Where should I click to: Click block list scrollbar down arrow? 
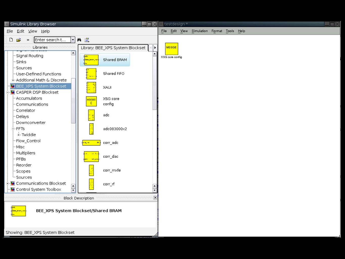[155, 190]
